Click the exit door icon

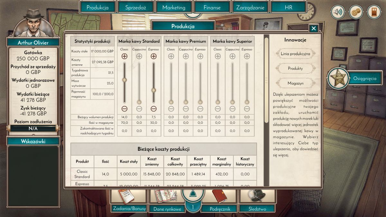pos(374,12)
